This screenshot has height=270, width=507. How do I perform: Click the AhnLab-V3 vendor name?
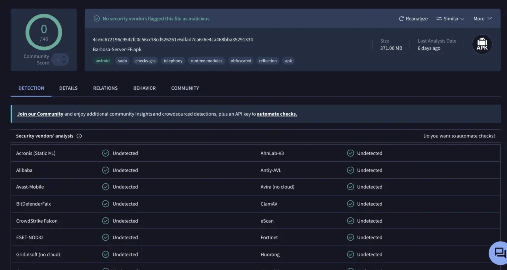click(x=272, y=153)
